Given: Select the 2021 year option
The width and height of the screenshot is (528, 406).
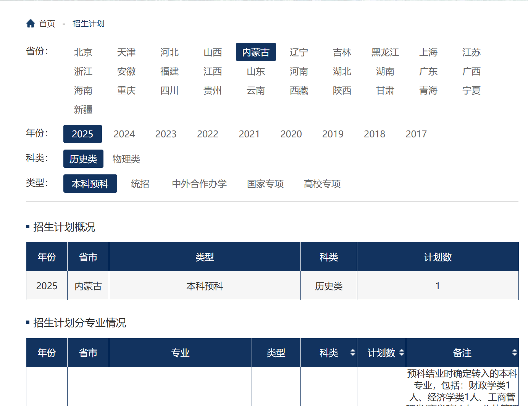Looking at the screenshot, I should tap(249, 134).
